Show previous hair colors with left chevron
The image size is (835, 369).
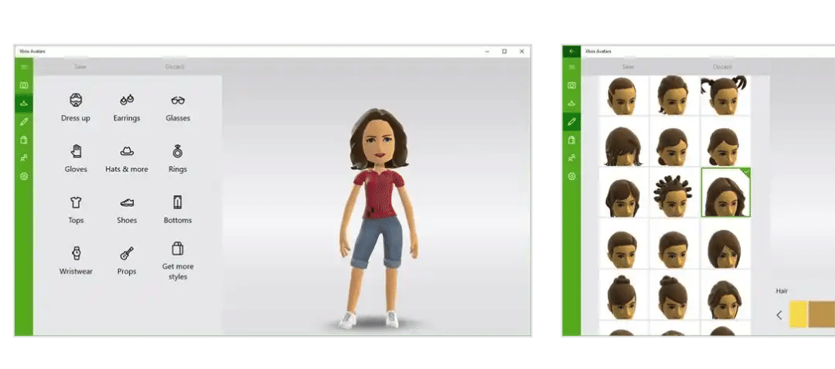[779, 315]
